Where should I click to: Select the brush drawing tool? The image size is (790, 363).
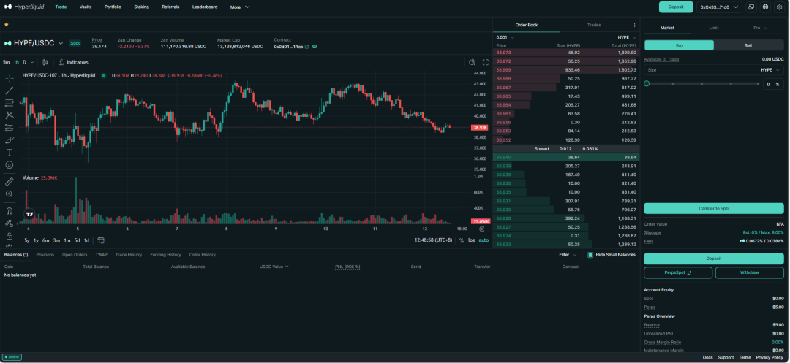coord(9,140)
